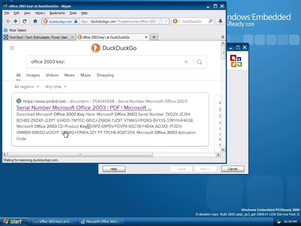This screenshot has width=301, height=226.
Task: Click the vertical scrollbar thumb
Action: pyautogui.click(x=223, y=52)
